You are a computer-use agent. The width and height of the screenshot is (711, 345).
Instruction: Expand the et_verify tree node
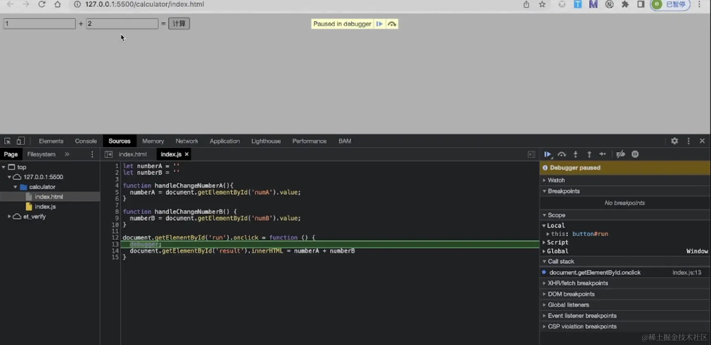9,216
